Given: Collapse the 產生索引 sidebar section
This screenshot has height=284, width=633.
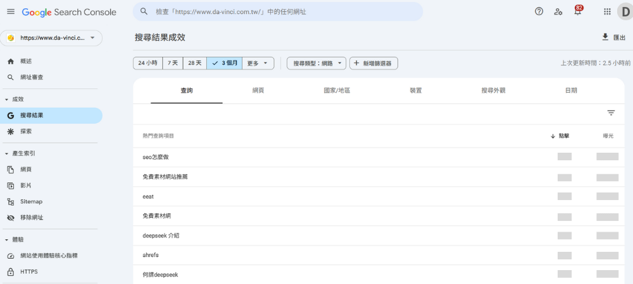Looking at the screenshot, I should click(x=6, y=153).
